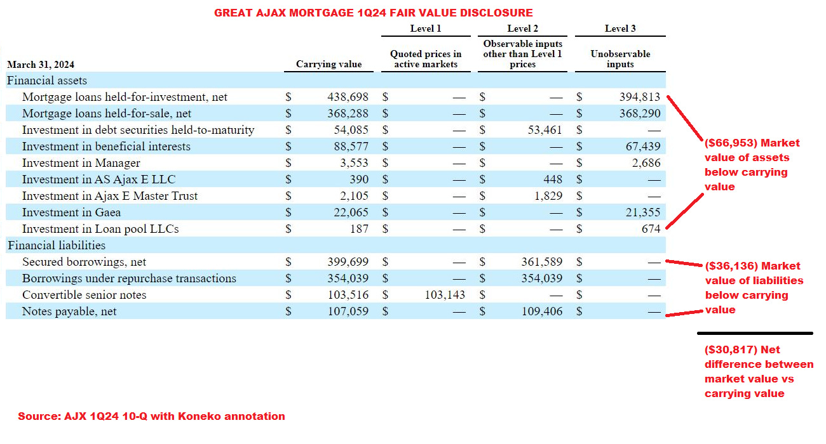The width and height of the screenshot is (826, 444).
Task: Click carrying value 390 for AS Ajax E LLC
Action: [x=360, y=180]
